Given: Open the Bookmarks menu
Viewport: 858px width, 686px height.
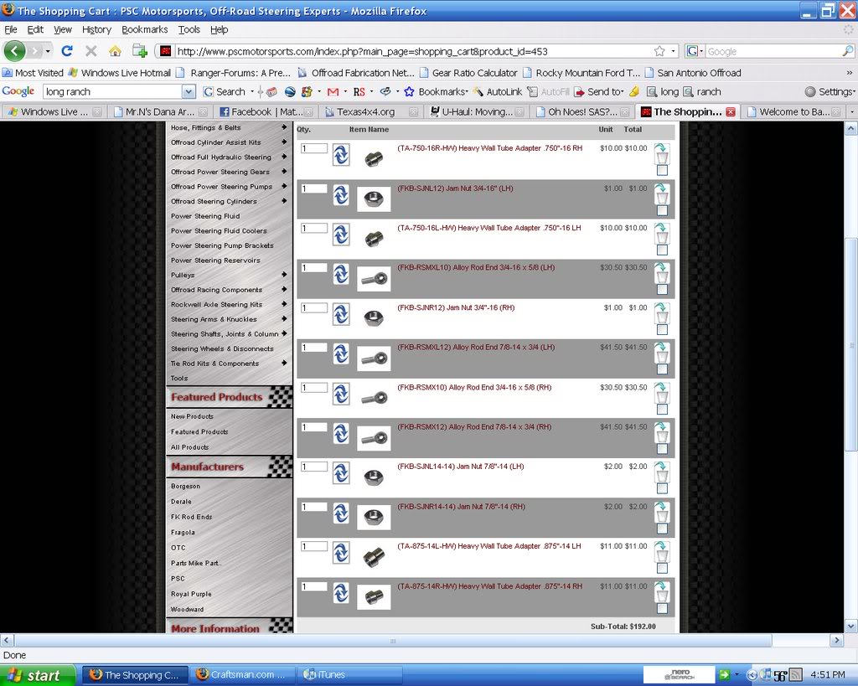Looking at the screenshot, I should (144, 29).
